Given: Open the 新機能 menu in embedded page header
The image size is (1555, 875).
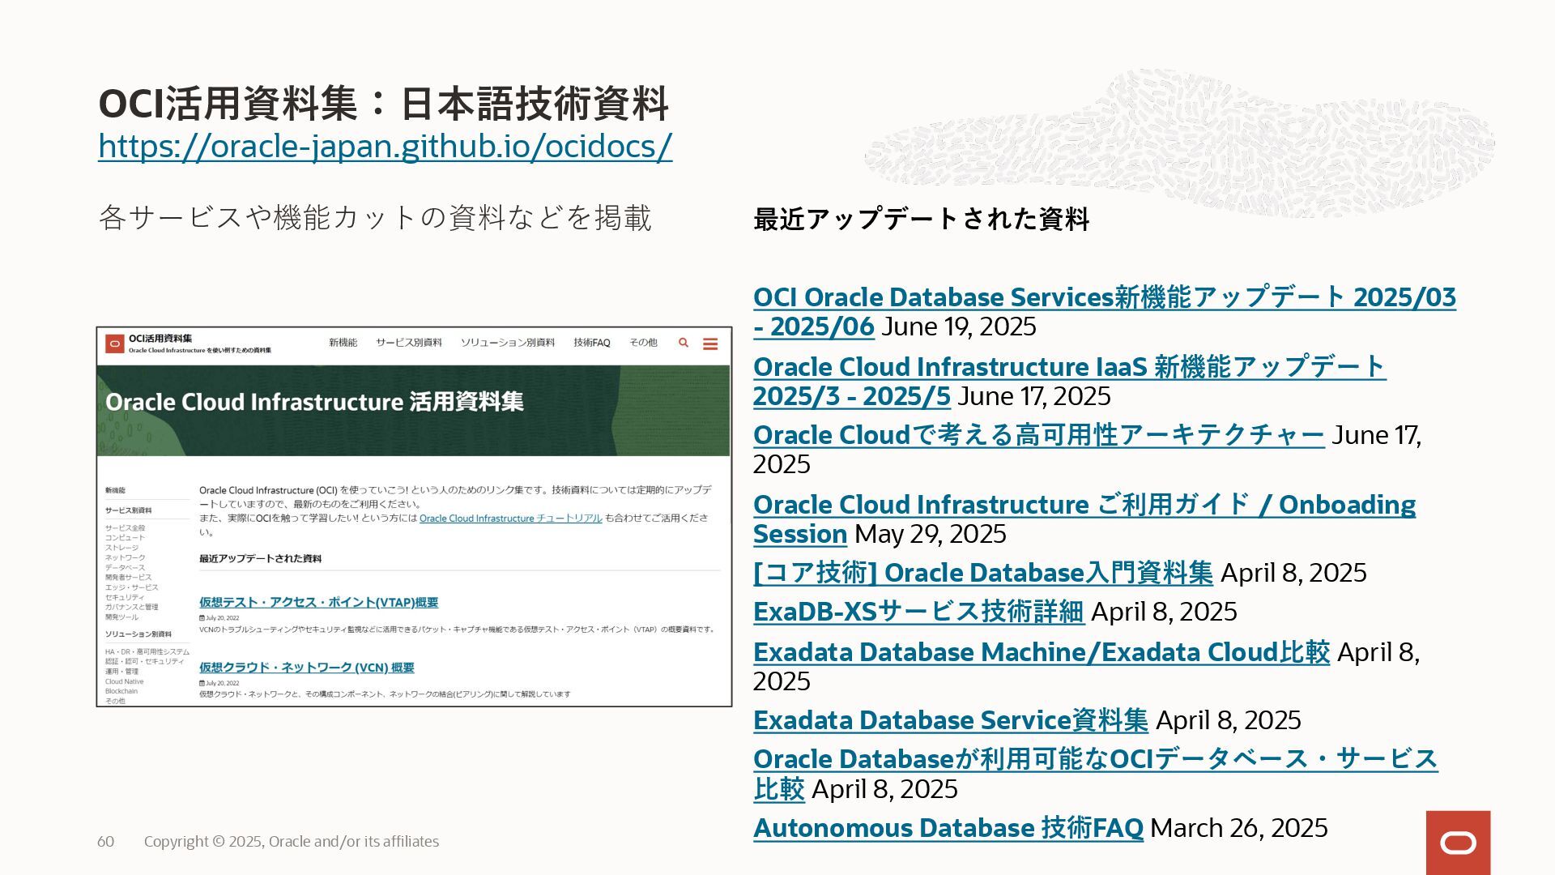Looking at the screenshot, I should tap(343, 343).
